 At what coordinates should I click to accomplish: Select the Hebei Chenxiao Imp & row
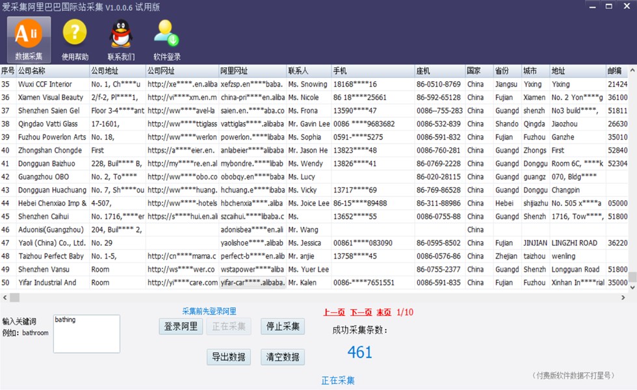(314, 203)
